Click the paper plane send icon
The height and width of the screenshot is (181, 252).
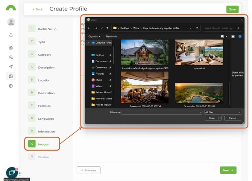tap(11, 66)
